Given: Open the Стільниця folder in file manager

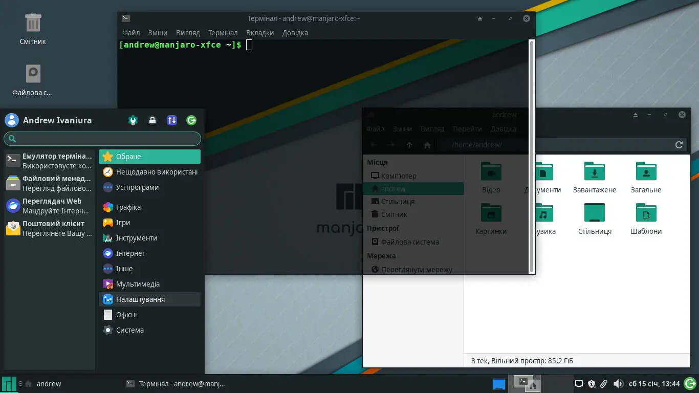Looking at the screenshot, I should tap(595, 219).
